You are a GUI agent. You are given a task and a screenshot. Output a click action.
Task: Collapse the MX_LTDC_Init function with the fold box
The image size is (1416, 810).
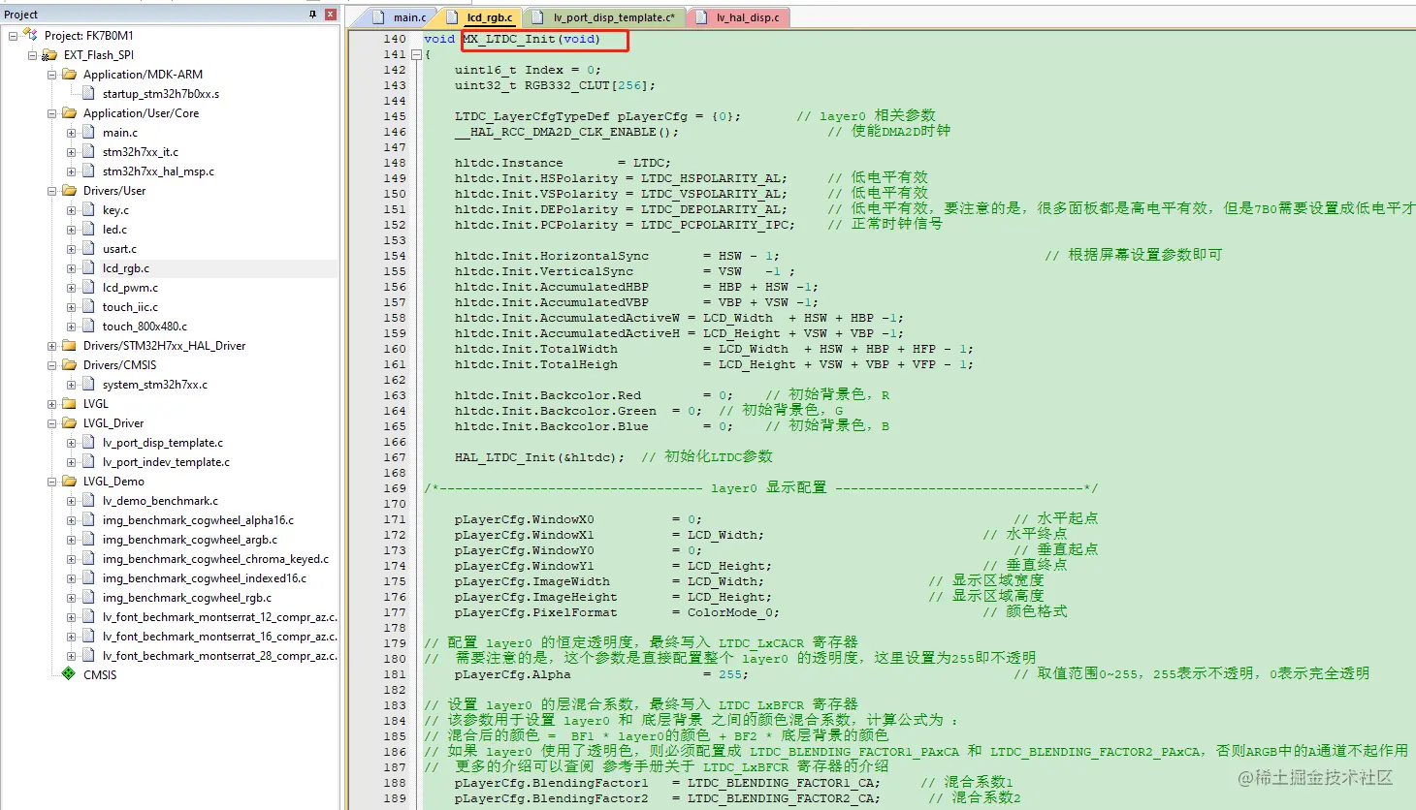pyautogui.click(x=416, y=55)
